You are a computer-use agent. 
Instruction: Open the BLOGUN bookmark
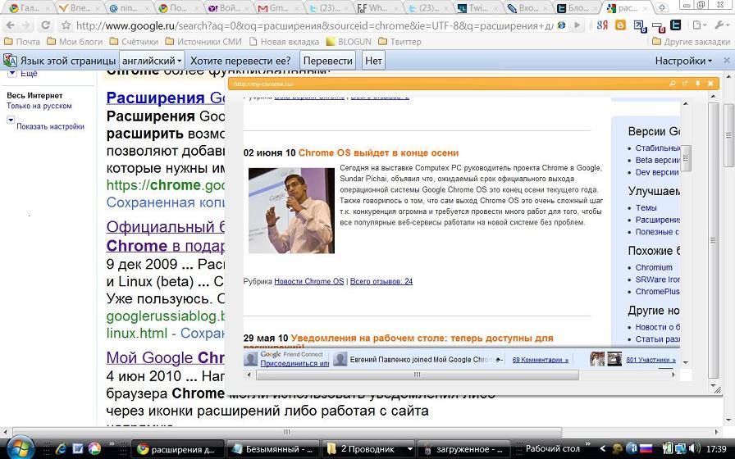point(349,42)
